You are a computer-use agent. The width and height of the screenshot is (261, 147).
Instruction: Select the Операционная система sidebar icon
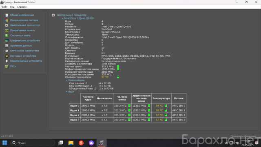tap(7, 20)
